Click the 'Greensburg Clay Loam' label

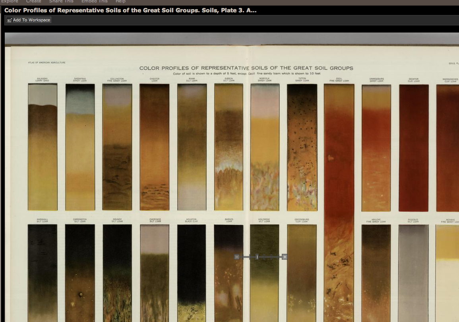(302, 220)
